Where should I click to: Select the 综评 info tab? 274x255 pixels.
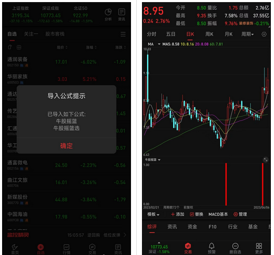click(x=152, y=227)
